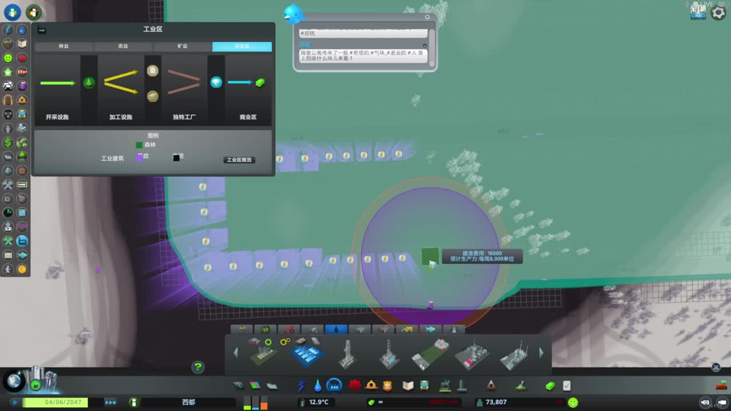Open the water info view

[22, 30]
